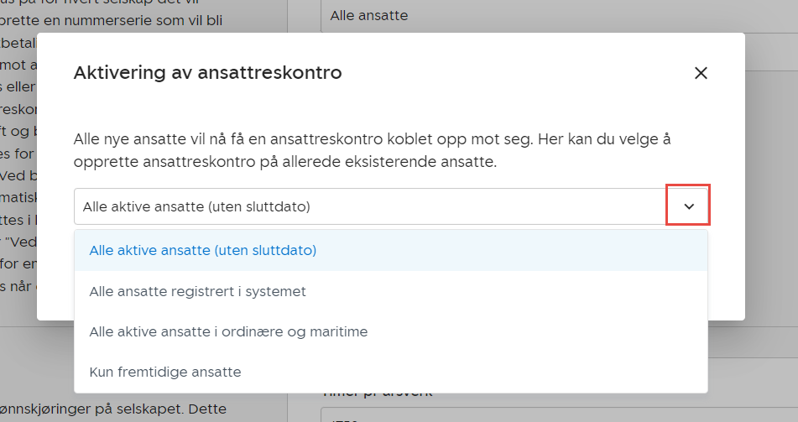Close the Aktivering av ansattreskonto dialog
The image size is (798, 422).
pyautogui.click(x=701, y=73)
